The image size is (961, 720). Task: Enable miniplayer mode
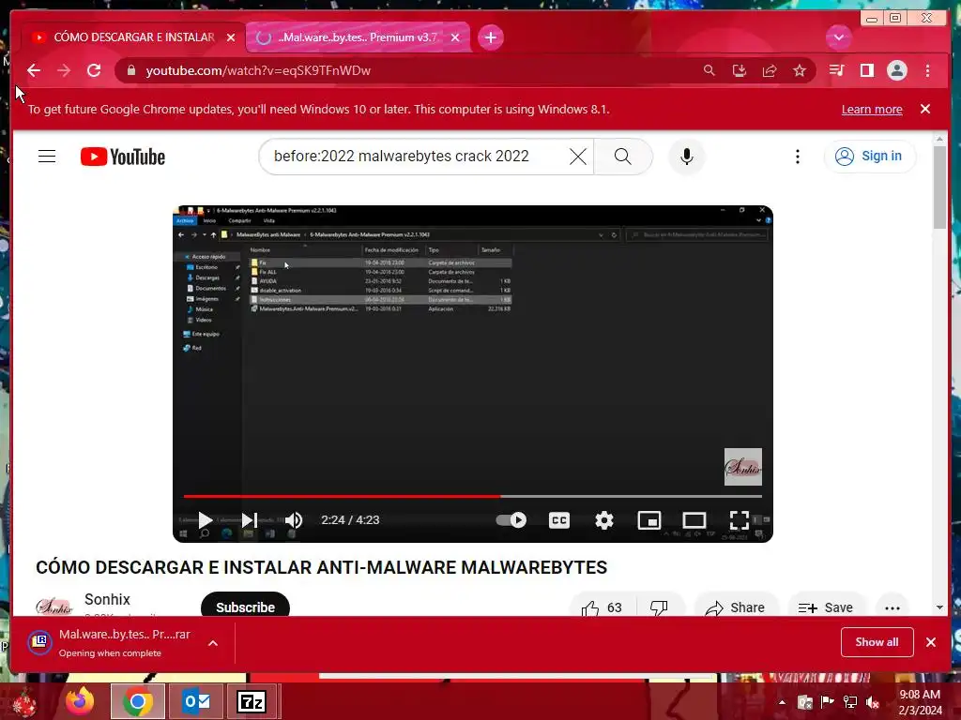(x=649, y=520)
